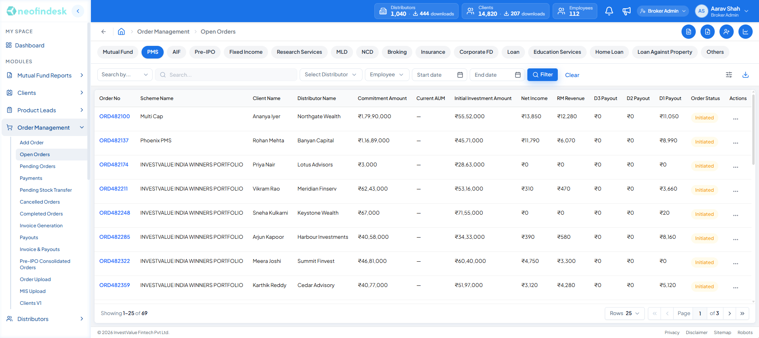Click the add user icon button
This screenshot has height=338, width=759.
(x=727, y=32)
